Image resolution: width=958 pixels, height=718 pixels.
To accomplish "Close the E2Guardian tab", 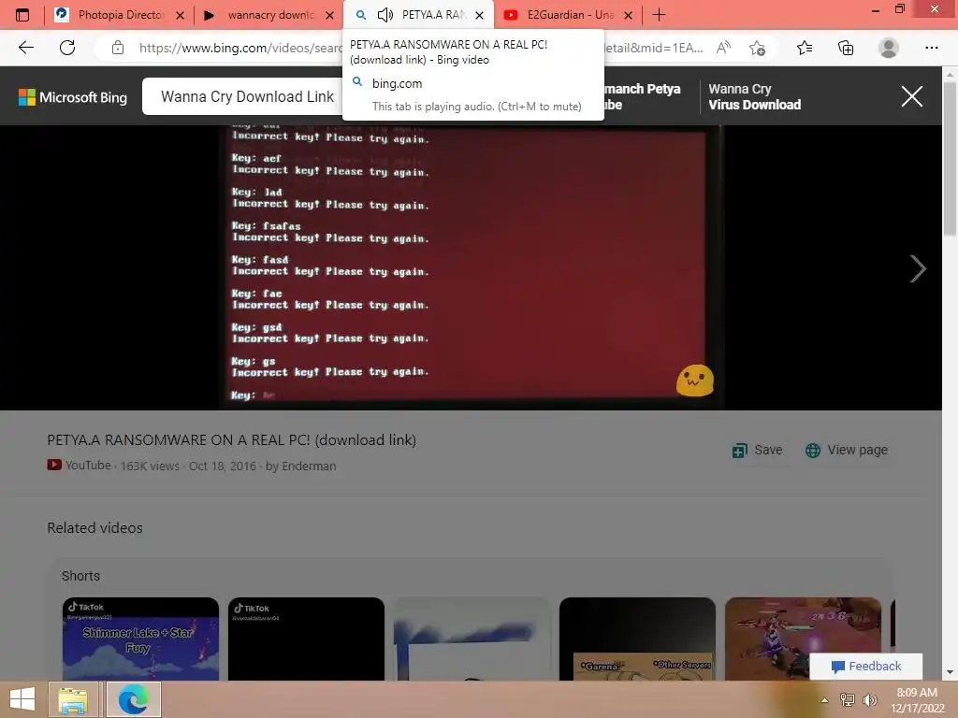I will [x=628, y=15].
